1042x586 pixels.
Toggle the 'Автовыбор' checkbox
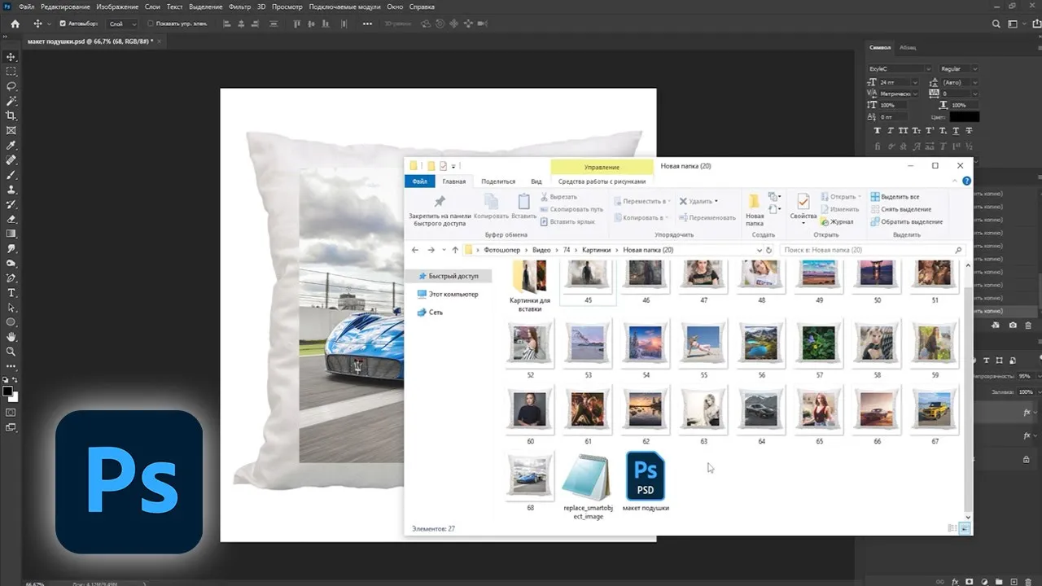63,24
